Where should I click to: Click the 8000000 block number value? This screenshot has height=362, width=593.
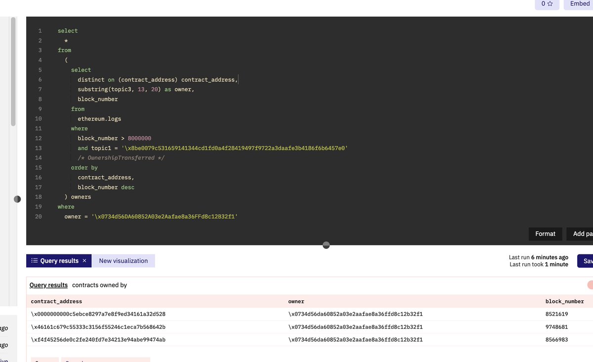click(139, 138)
